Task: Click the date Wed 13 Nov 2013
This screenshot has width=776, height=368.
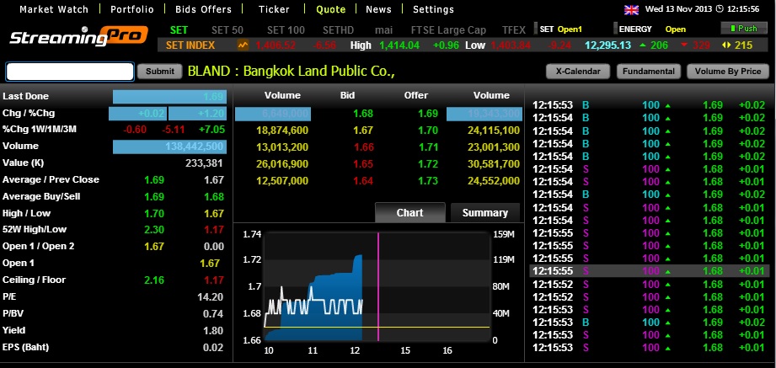Action: tap(677, 9)
